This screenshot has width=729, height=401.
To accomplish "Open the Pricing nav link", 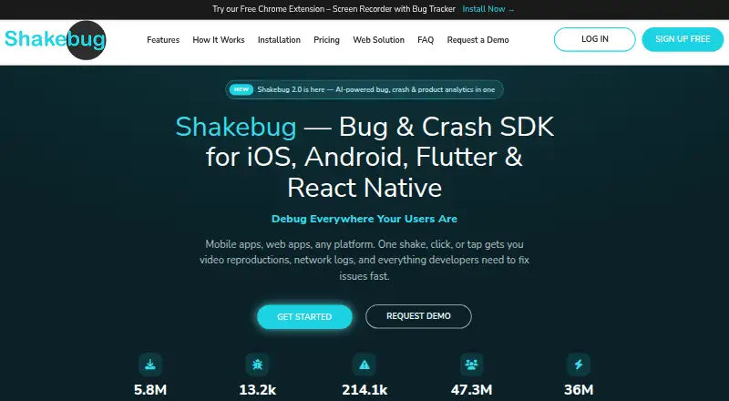I will (326, 40).
